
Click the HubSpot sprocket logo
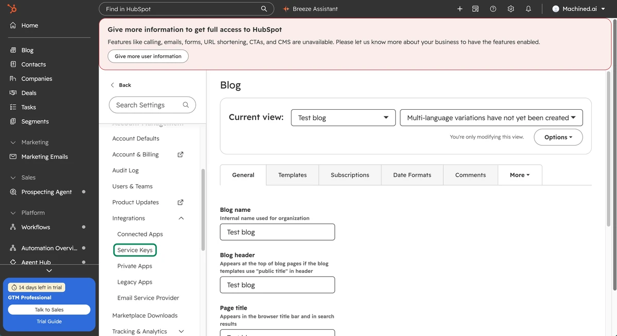pos(12,9)
